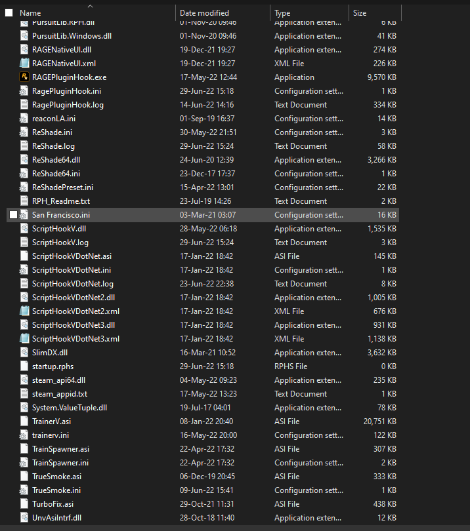470x531 pixels.
Task: Click the ScriptHookV.dll file icon
Action: (24, 229)
